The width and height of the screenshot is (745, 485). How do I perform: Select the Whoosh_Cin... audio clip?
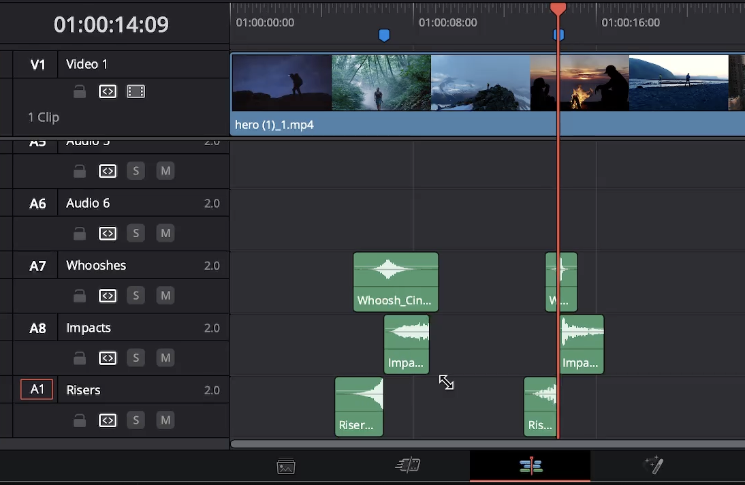(x=396, y=283)
